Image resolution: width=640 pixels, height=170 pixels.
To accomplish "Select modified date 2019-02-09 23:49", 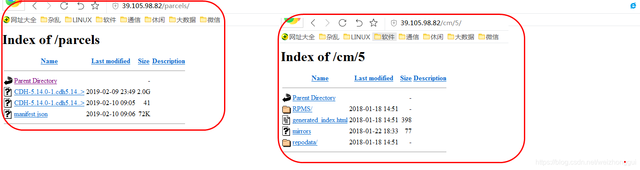I will pyautogui.click(x=111, y=91).
